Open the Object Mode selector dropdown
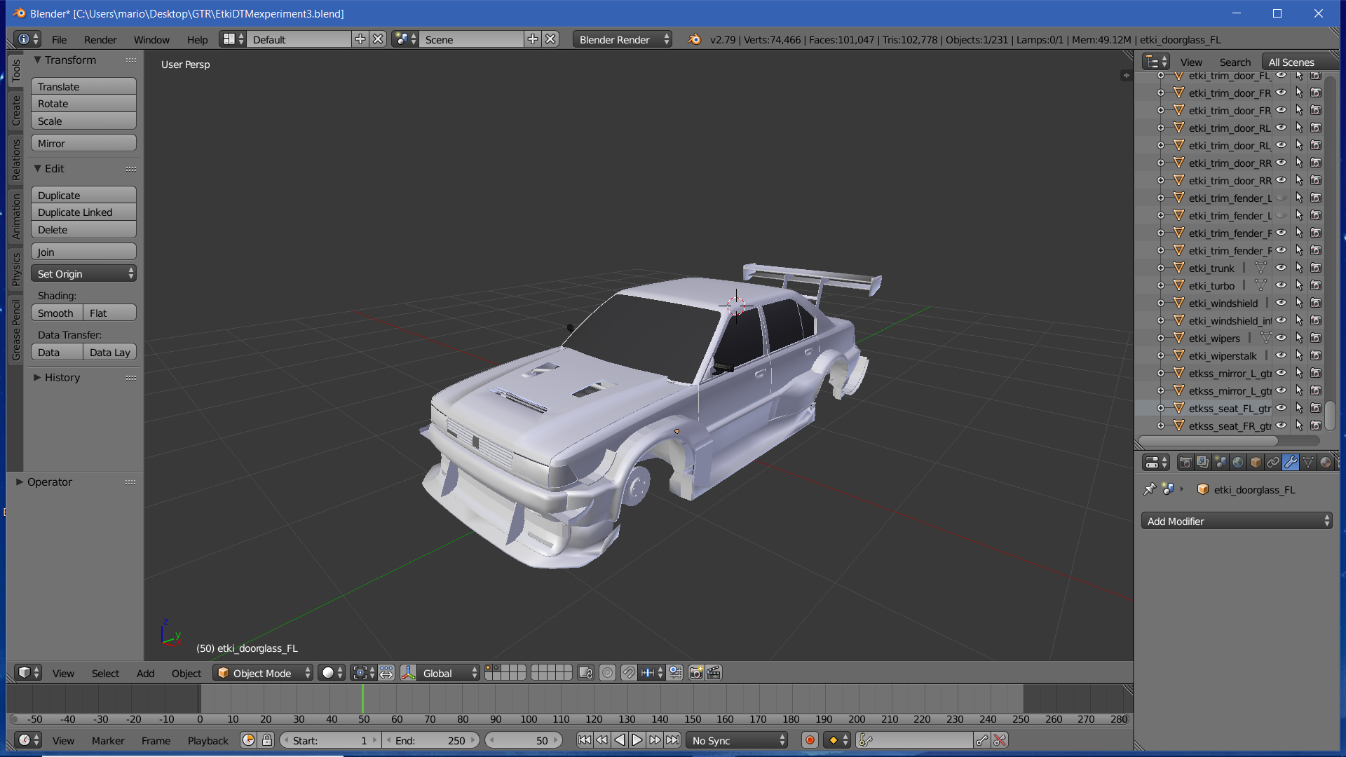1346x757 pixels. pyautogui.click(x=263, y=673)
